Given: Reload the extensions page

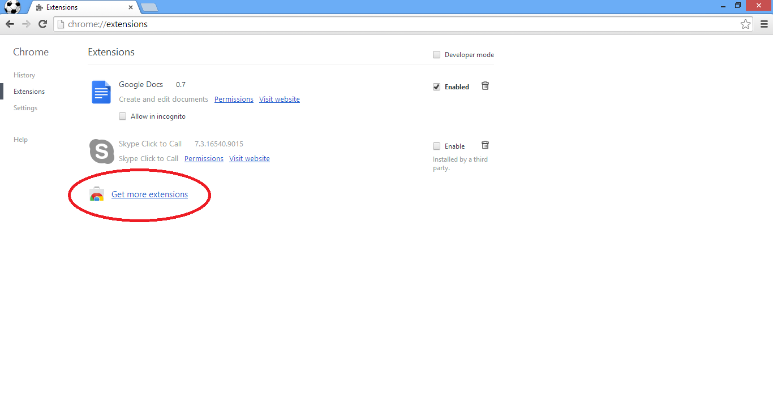Looking at the screenshot, I should (x=42, y=24).
